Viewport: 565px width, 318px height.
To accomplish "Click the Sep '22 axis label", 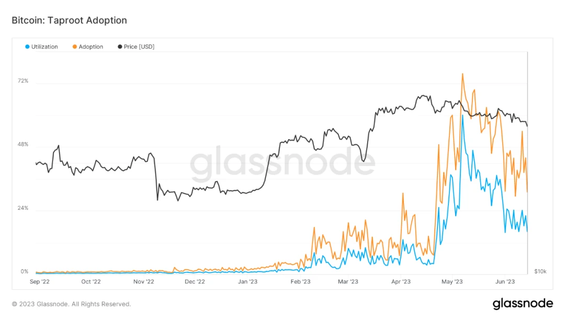I will (40, 281).
